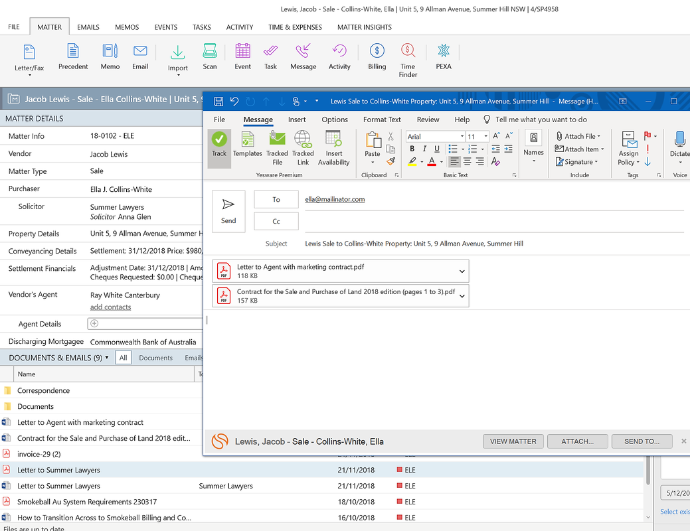Open the Billing tool
The width and height of the screenshot is (690, 531).
(377, 57)
